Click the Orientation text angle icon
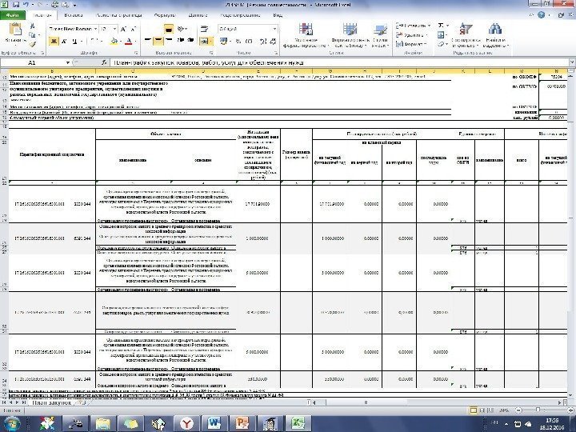 click(181, 29)
